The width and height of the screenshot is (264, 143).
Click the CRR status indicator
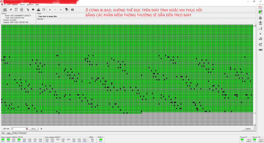pos(30,140)
